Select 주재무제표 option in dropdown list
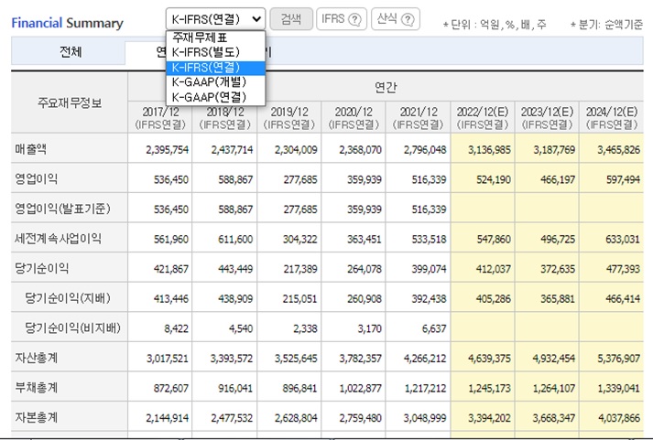 coord(215,38)
